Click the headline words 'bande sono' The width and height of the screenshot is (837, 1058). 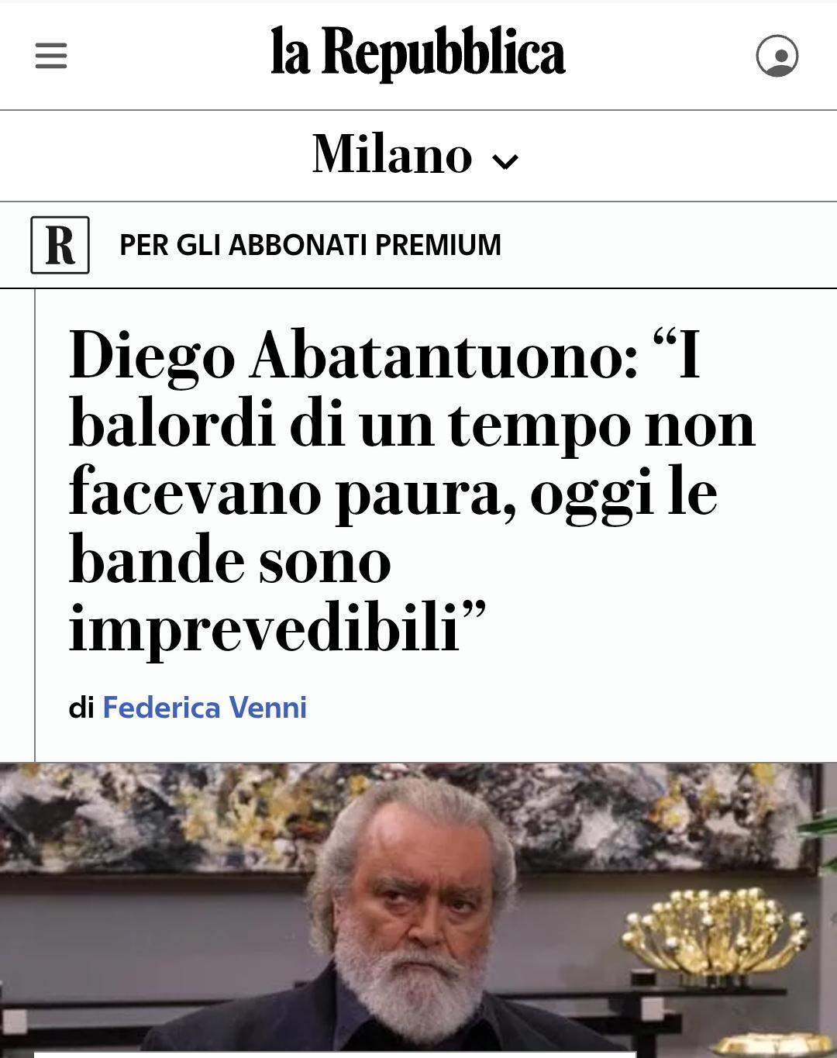tap(229, 560)
